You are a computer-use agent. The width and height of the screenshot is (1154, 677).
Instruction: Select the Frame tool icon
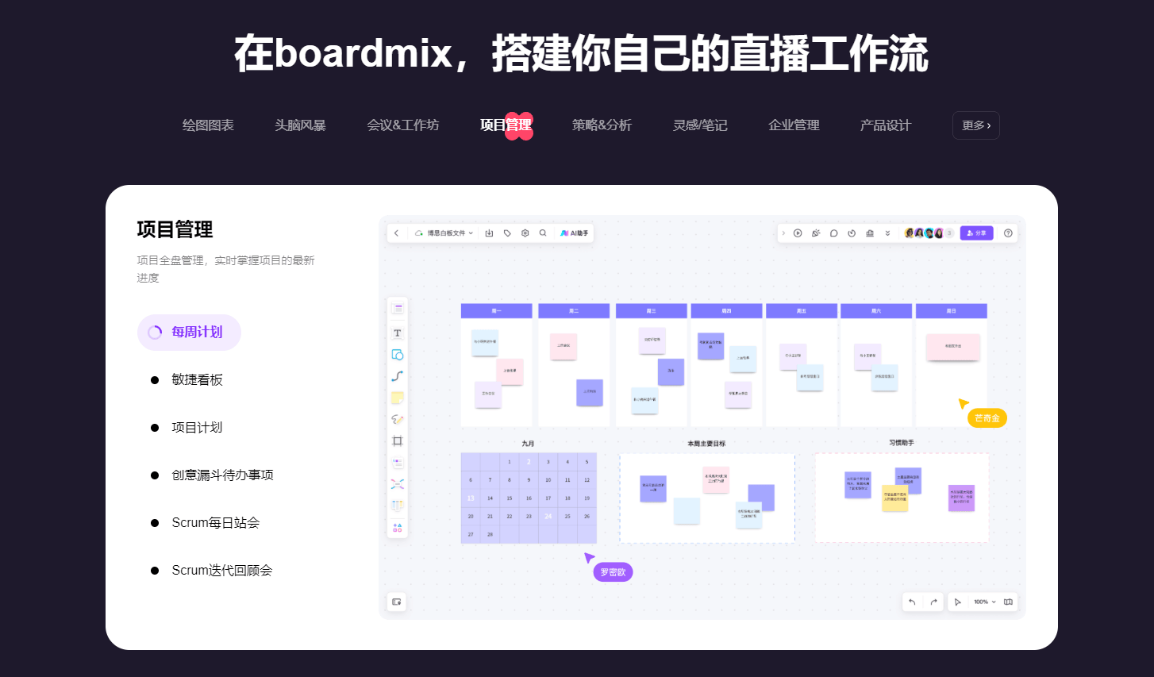click(x=398, y=440)
